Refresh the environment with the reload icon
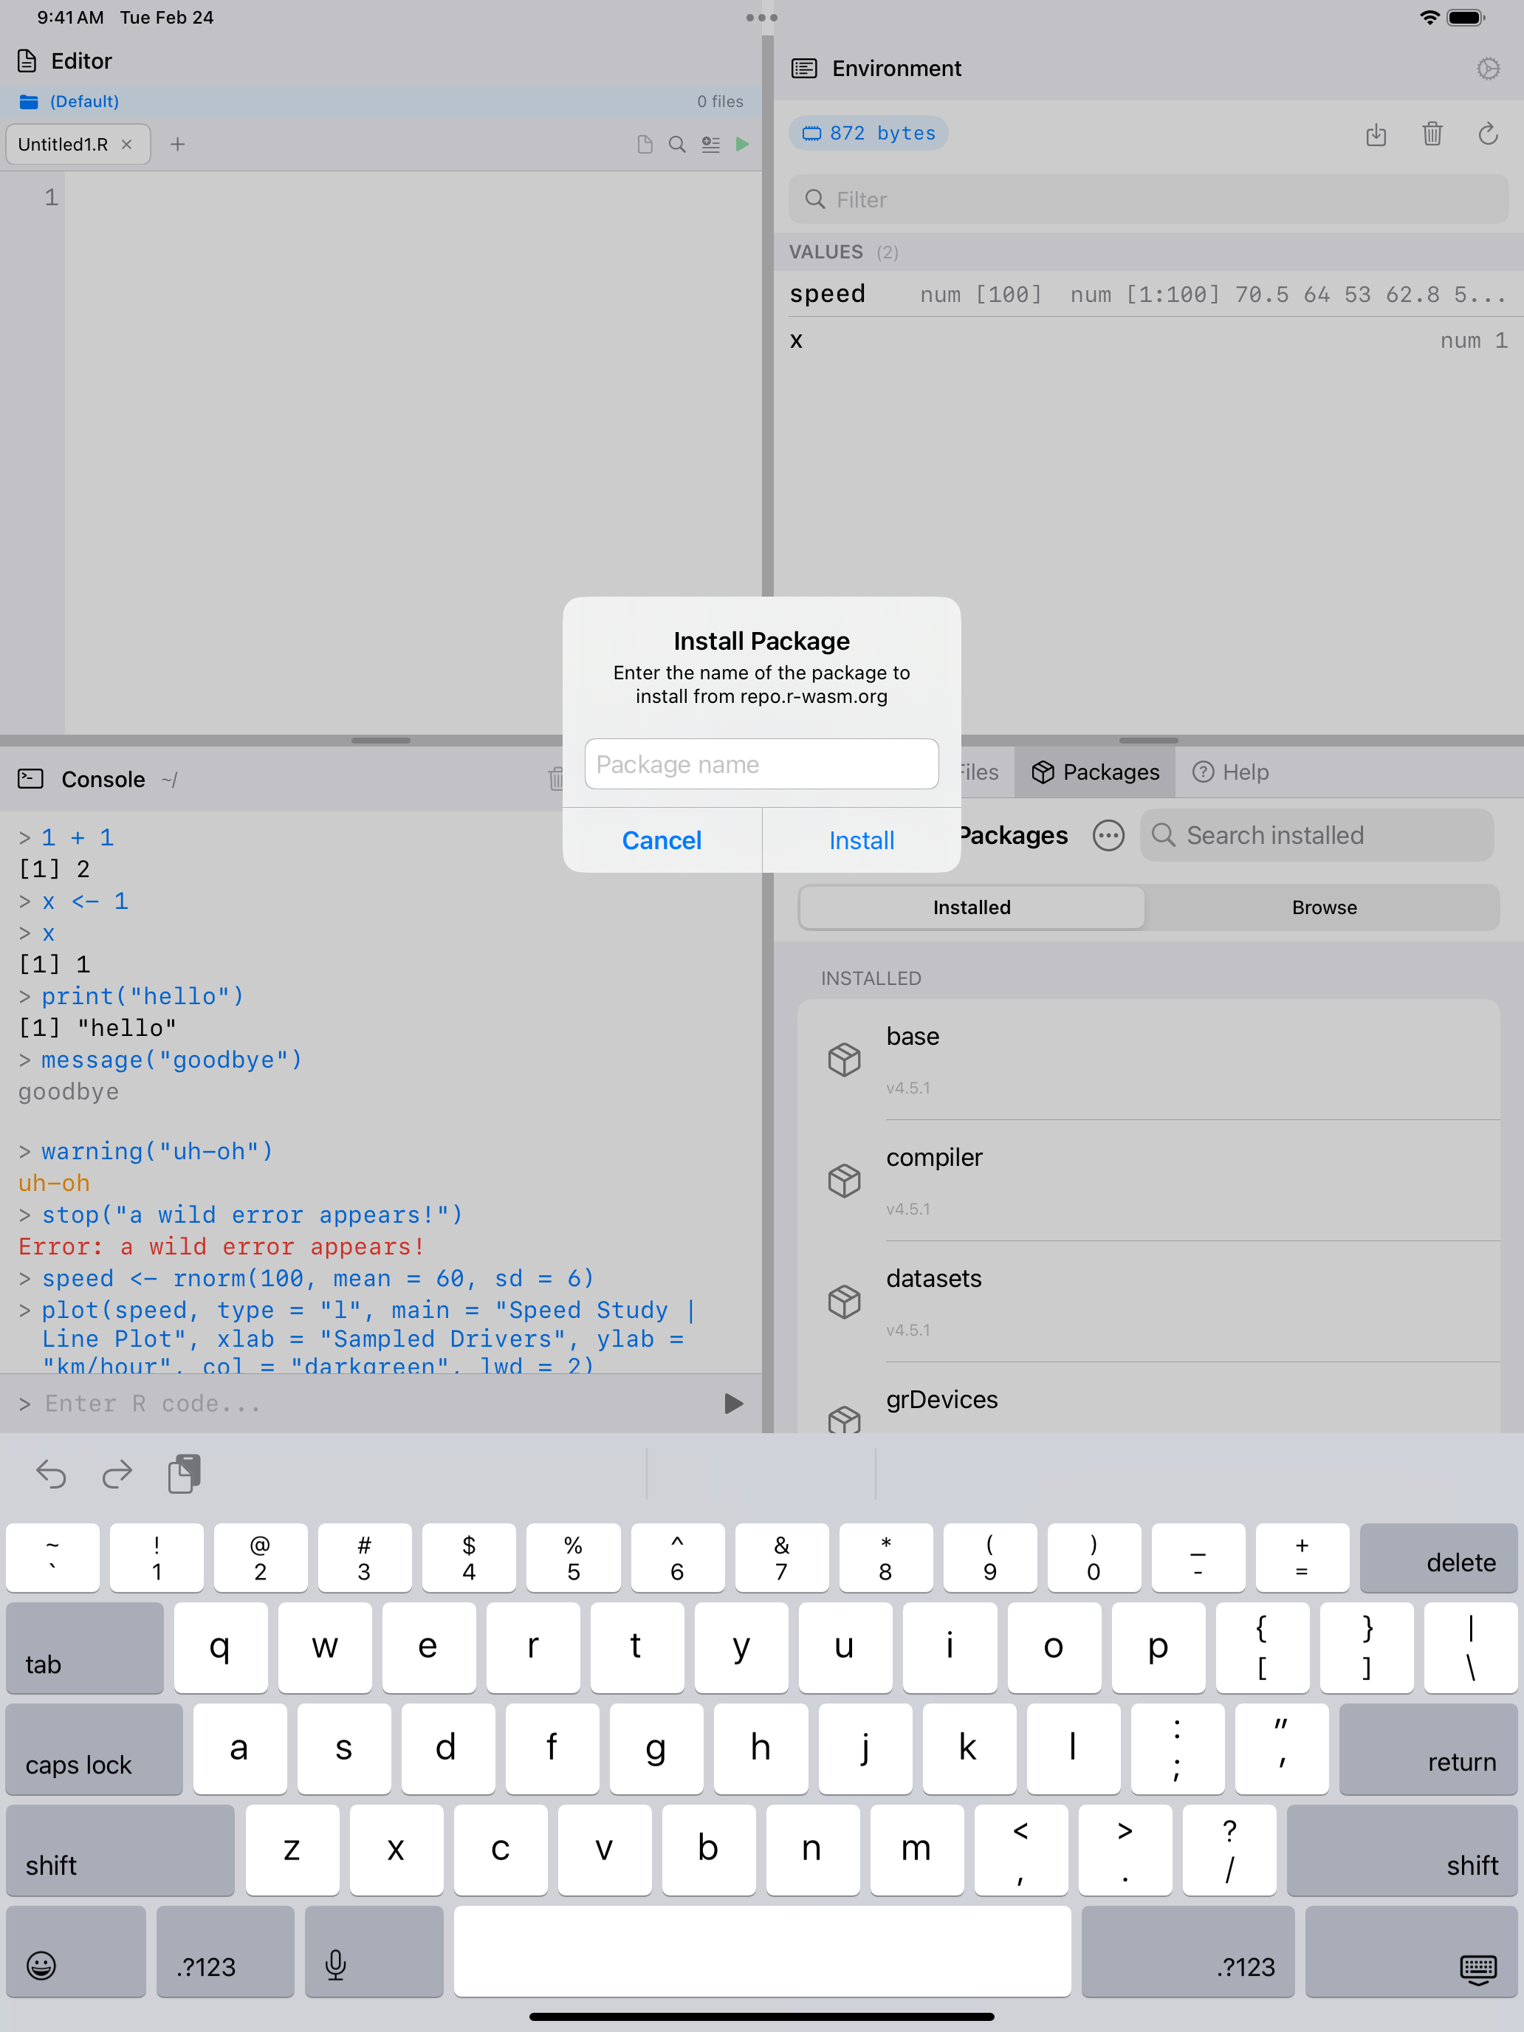1524x2032 pixels. tap(1488, 134)
